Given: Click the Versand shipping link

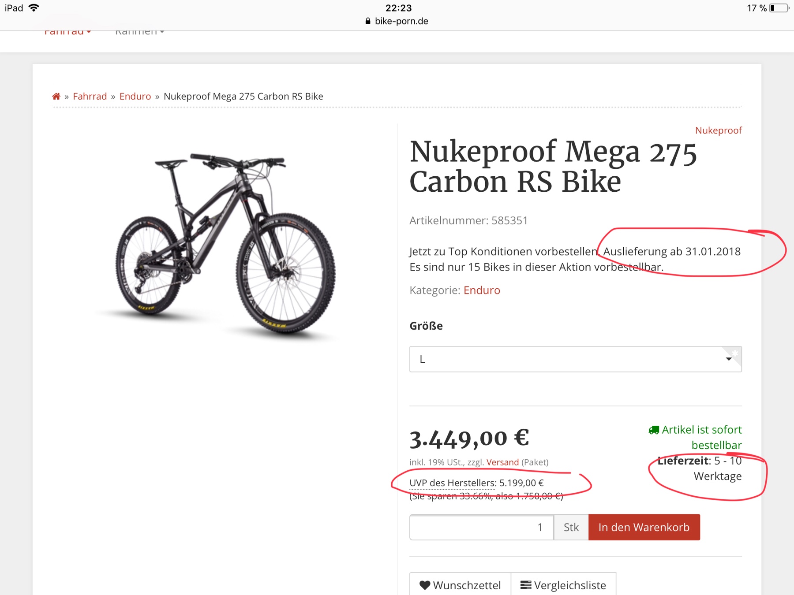Looking at the screenshot, I should [502, 462].
